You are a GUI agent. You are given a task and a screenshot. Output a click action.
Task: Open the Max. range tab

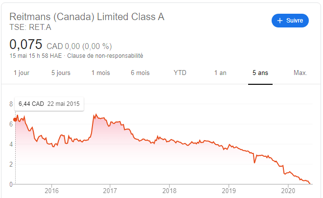(x=300, y=73)
